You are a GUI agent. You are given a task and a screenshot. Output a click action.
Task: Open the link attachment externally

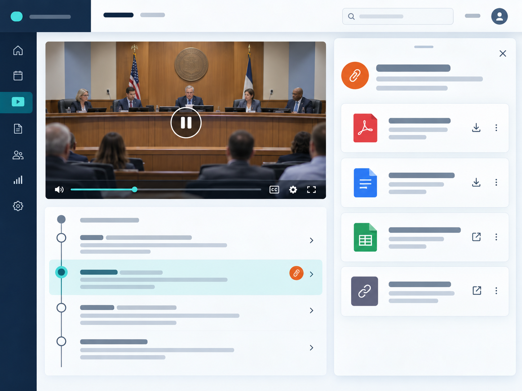click(x=477, y=291)
